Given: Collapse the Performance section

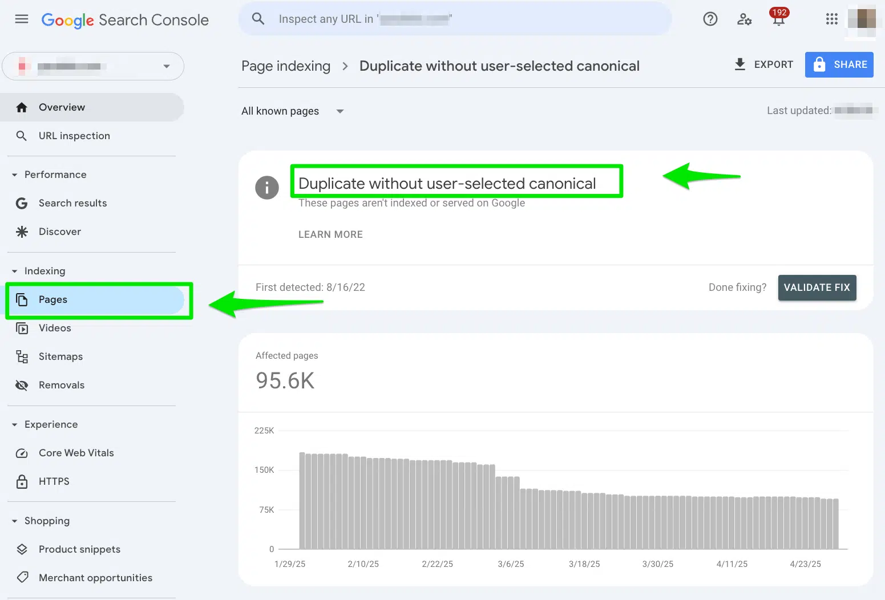Looking at the screenshot, I should pyautogui.click(x=14, y=175).
